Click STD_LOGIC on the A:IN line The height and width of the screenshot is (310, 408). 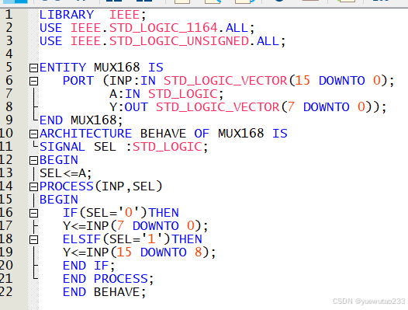pos(183,94)
